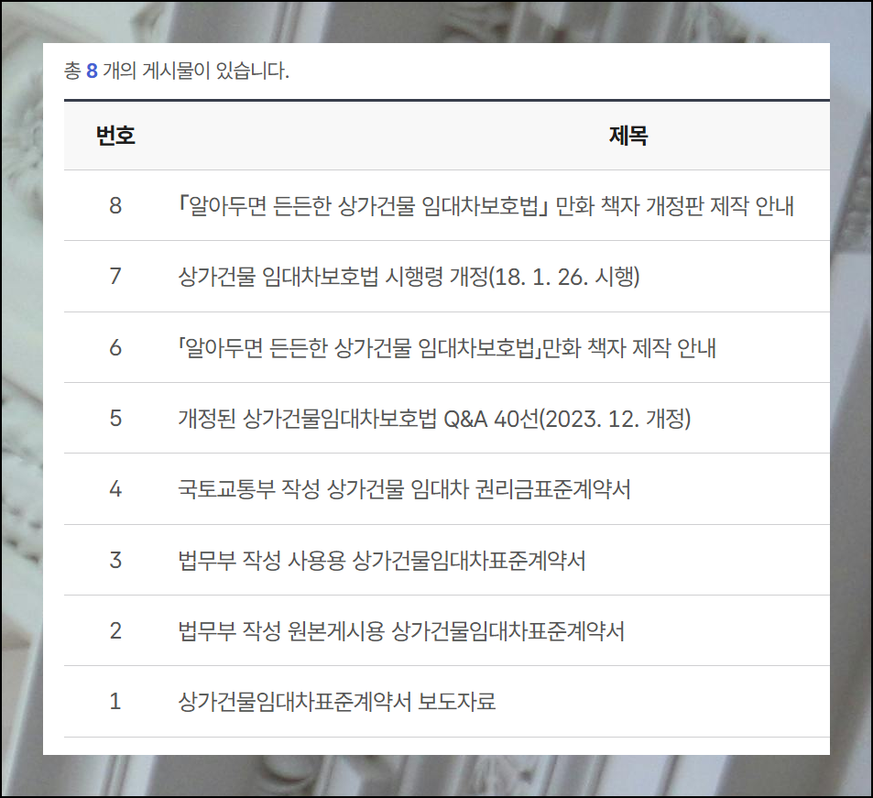The image size is (873, 798).
Task: Click number 1 in the 번호 column
Action: tap(115, 701)
